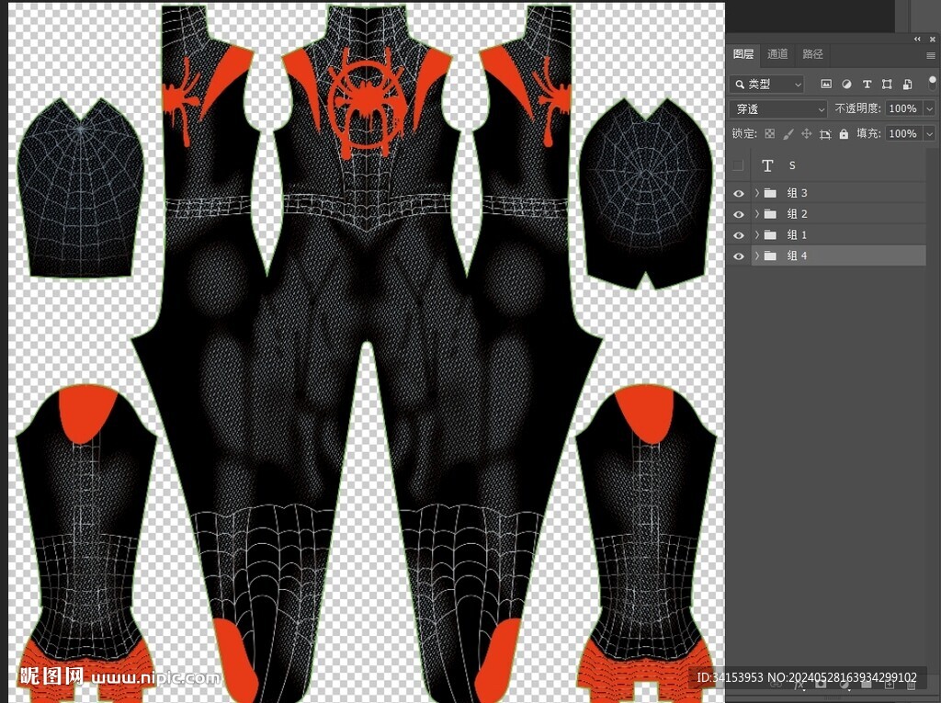Image resolution: width=941 pixels, height=703 pixels.
Task: Click the folder icon of 组 4
Action: pyautogui.click(x=771, y=255)
